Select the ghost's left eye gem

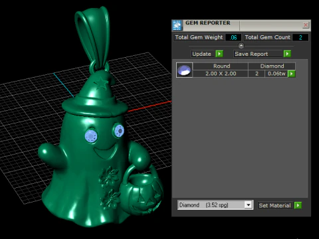pos(91,136)
